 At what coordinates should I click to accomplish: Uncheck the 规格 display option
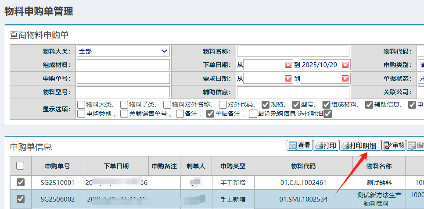click(x=266, y=105)
